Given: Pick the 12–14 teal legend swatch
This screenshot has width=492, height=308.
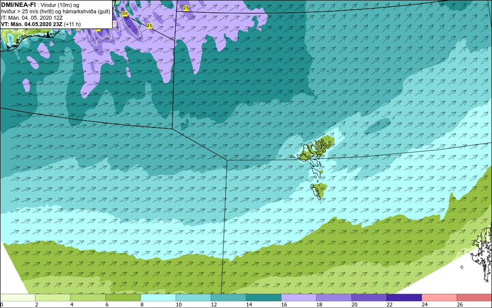Looking at the screenshot, I should (x=228, y=298).
